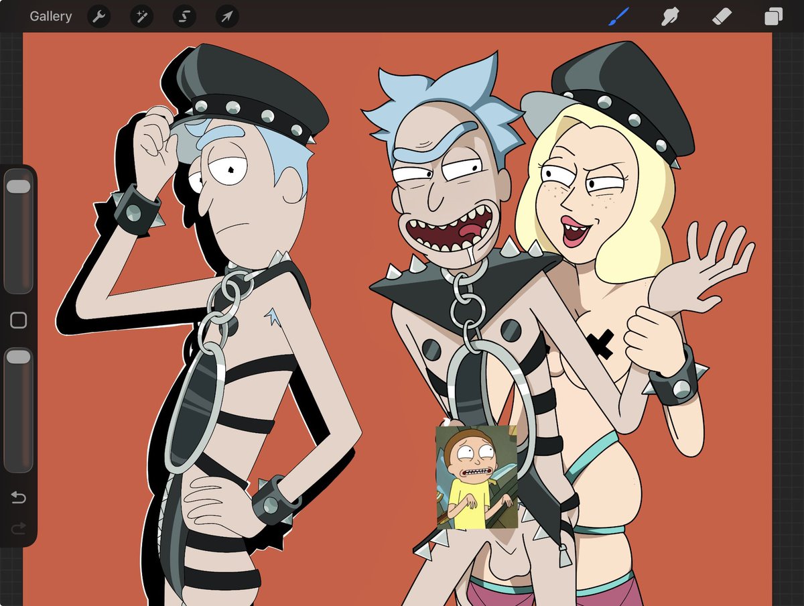Viewport: 804px width, 606px height.
Task: Open the Adjustments magic wand menu
Action: (141, 16)
